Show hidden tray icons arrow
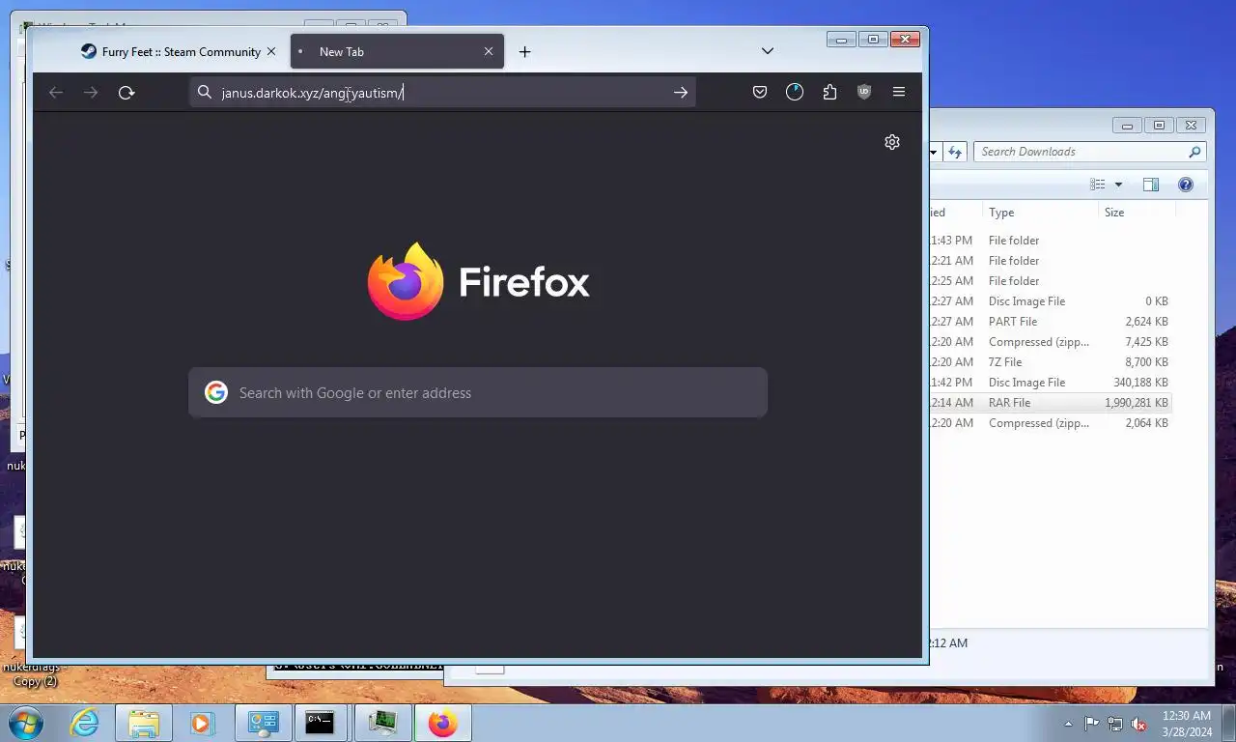Screen dimensions: 1236x742 click(x=1068, y=724)
